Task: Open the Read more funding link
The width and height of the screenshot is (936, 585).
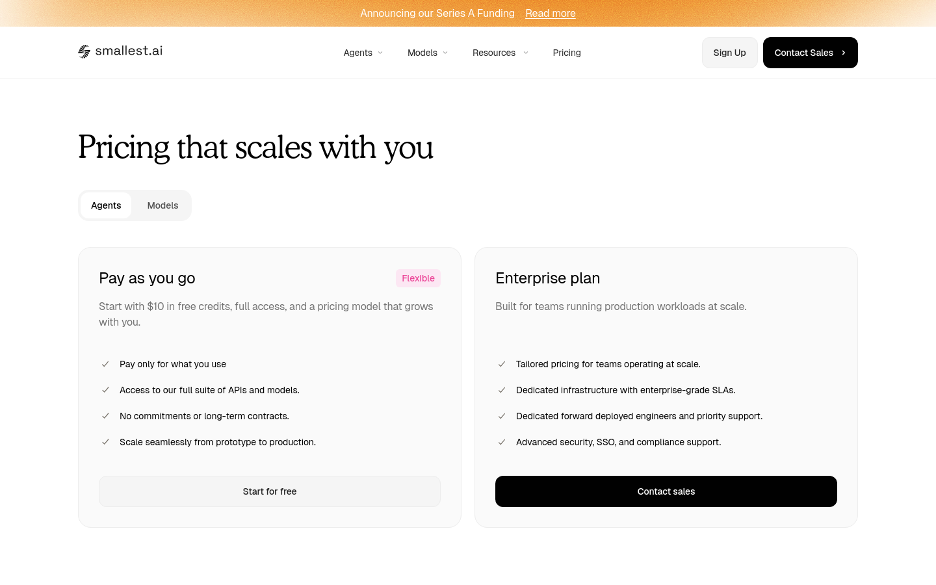Action: coord(551,13)
